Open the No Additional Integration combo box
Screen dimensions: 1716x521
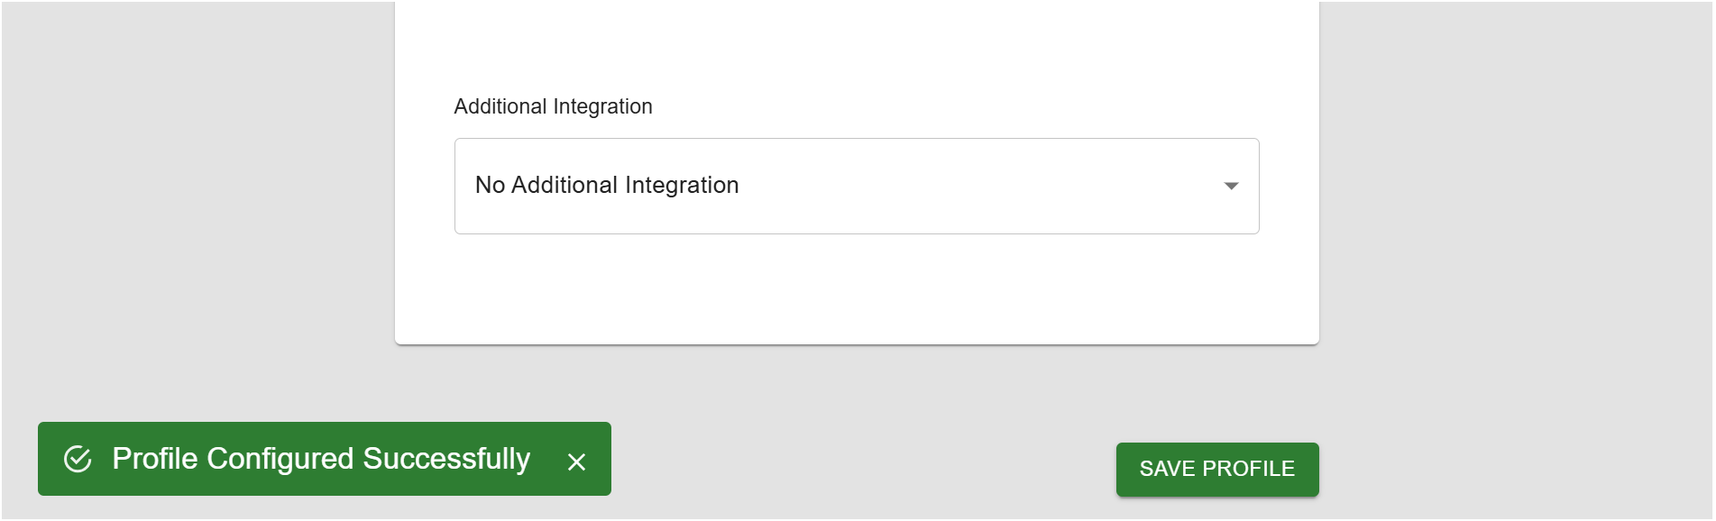point(856,186)
